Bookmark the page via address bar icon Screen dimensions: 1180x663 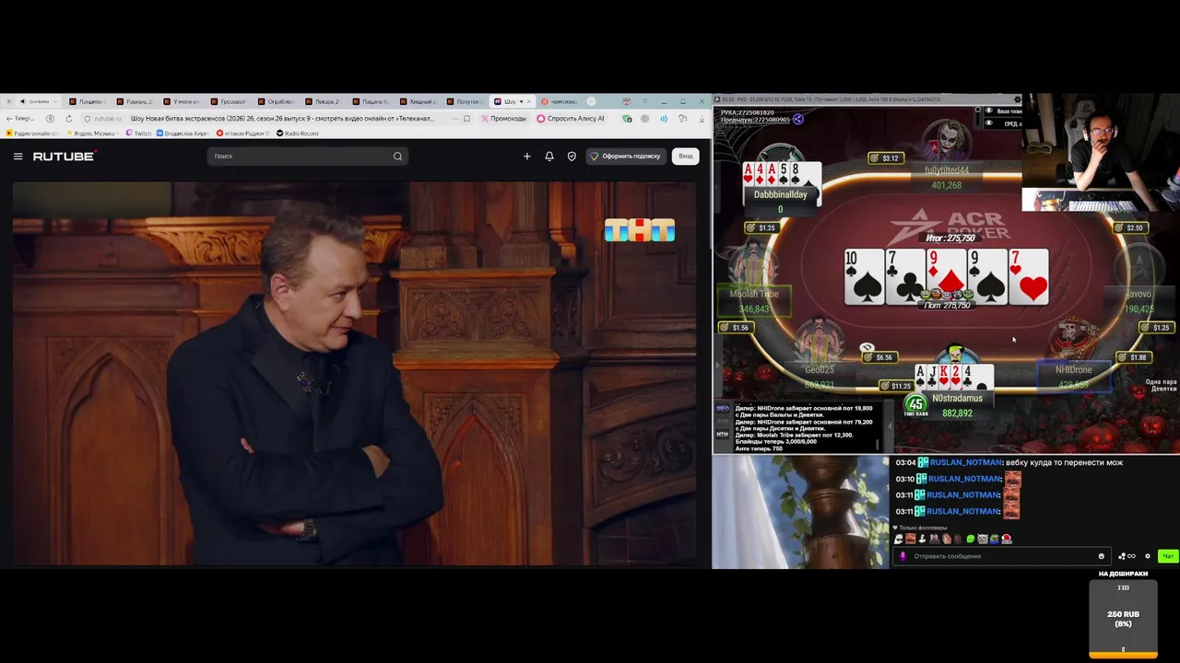pos(466,119)
